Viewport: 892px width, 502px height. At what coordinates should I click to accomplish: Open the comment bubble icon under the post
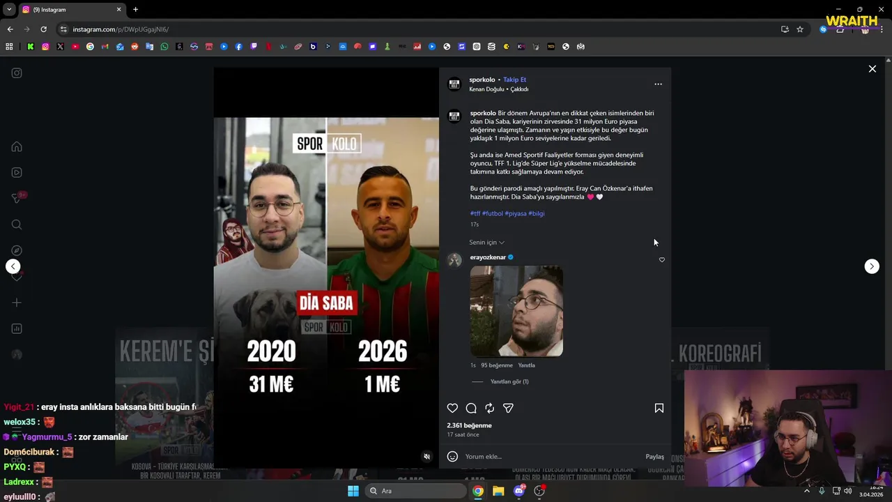pyautogui.click(x=471, y=408)
